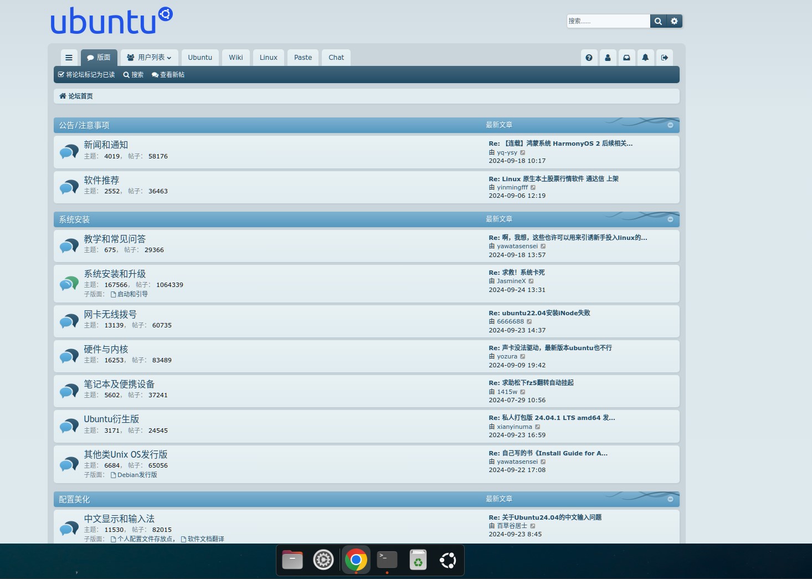Click the 搜索 link in the blue bar
Image resolution: width=812 pixels, height=579 pixels.
(133, 75)
